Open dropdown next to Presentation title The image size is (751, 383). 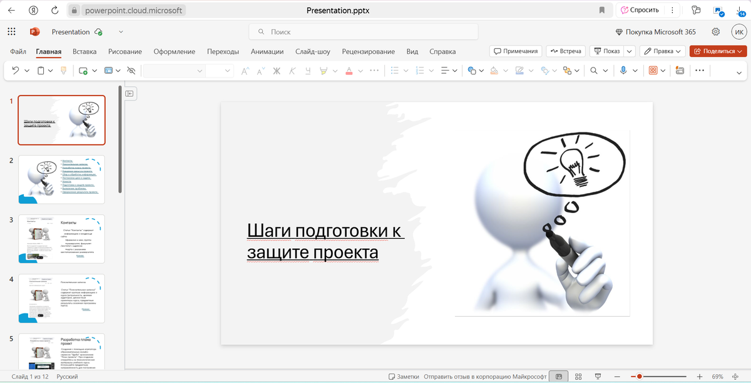121,32
